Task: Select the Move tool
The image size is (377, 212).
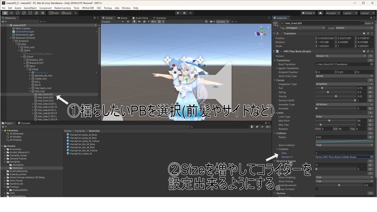Action: [11, 13]
